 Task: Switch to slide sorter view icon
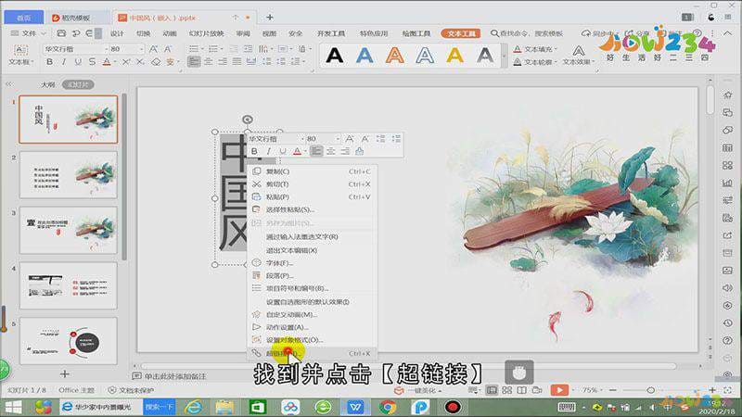506,390
